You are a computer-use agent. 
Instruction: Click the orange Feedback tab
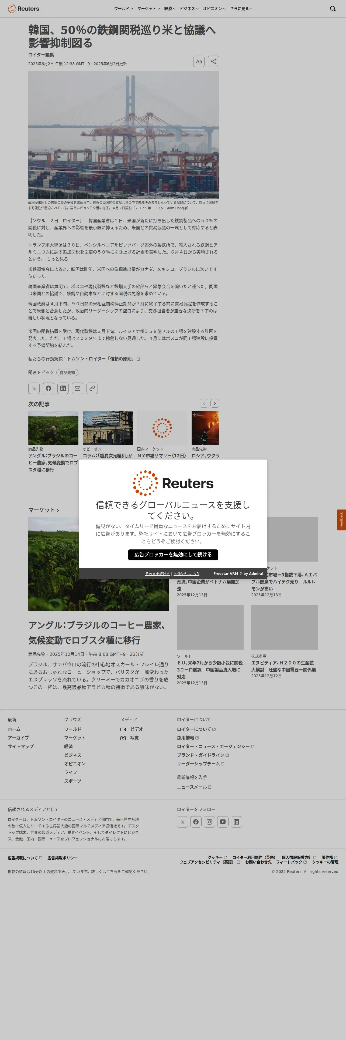coord(341,520)
